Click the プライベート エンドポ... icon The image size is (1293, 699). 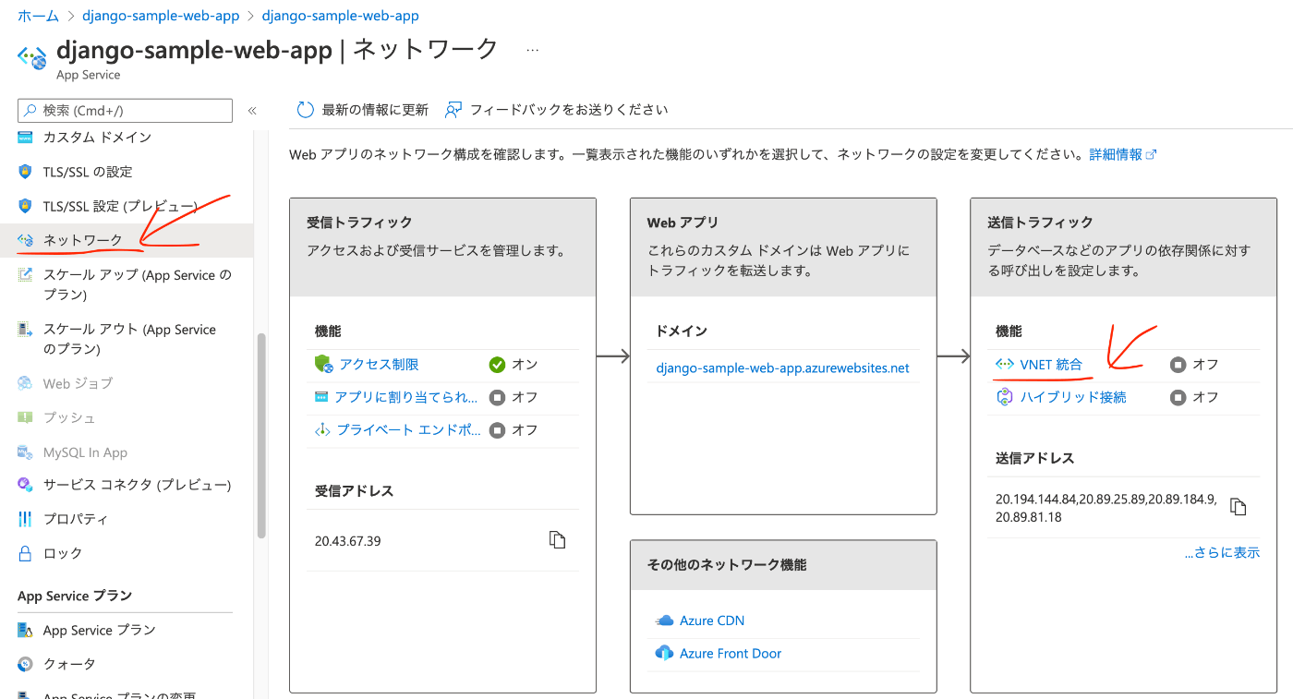[x=322, y=429]
